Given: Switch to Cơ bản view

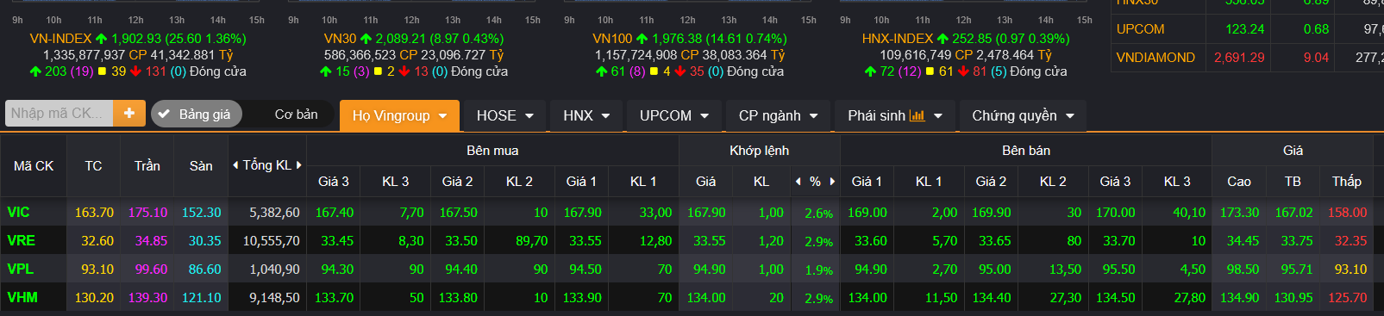Looking at the screenshot, I should point(296,114).
